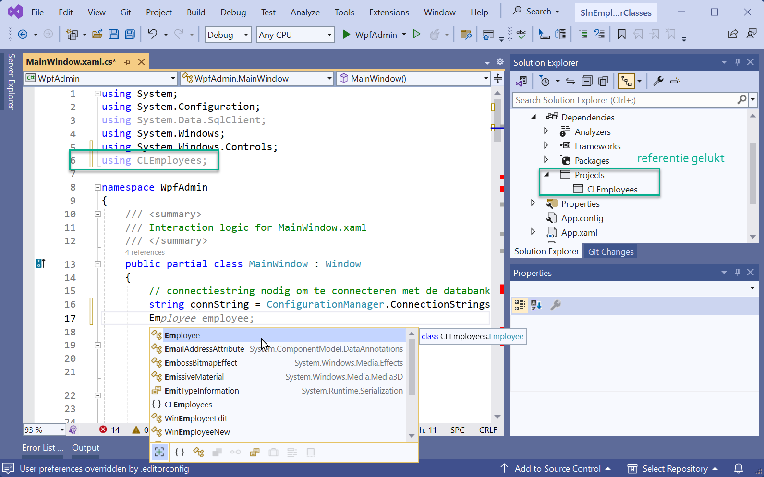Screen dimensions: 764x477
Task: Click the Bookmark toolbar icon
Action: (621, 34)
